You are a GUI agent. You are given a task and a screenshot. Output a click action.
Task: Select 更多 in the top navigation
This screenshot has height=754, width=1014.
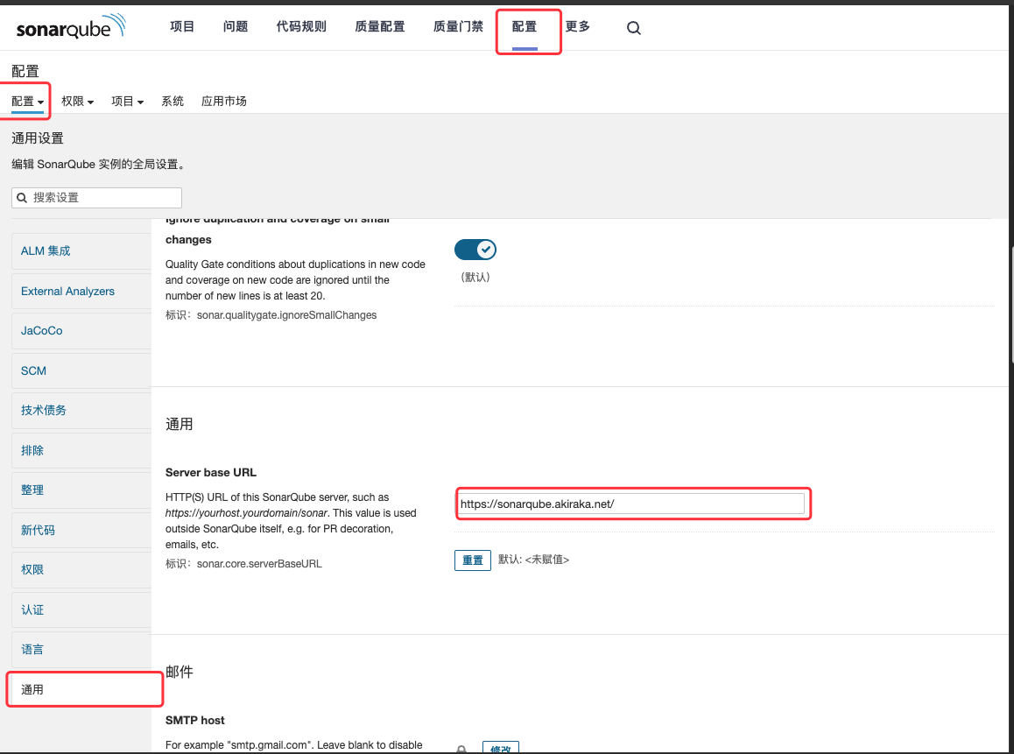point(578,27)
